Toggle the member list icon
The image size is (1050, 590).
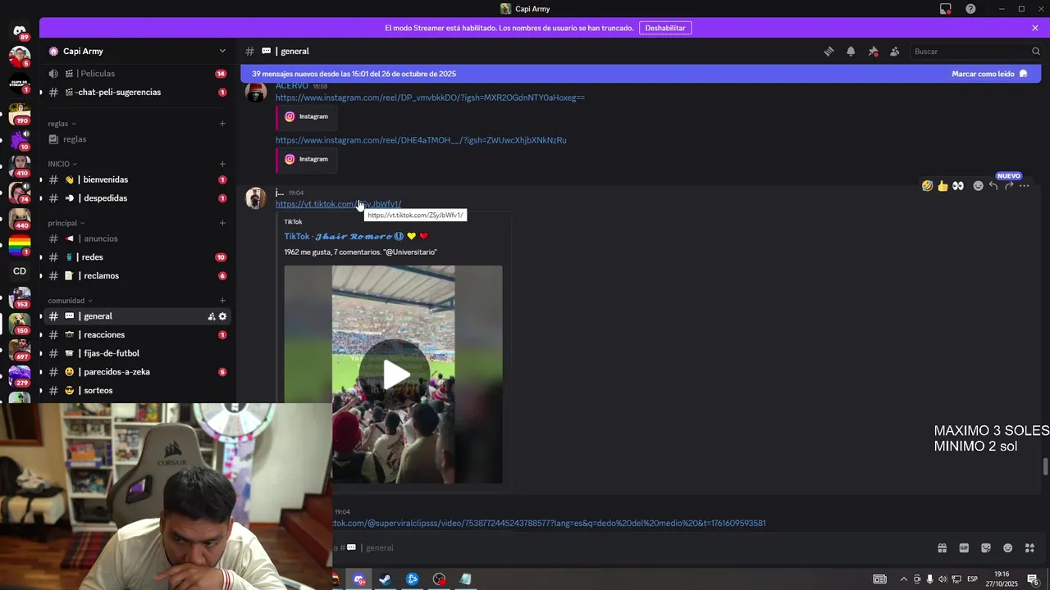[x=894, y=51]
